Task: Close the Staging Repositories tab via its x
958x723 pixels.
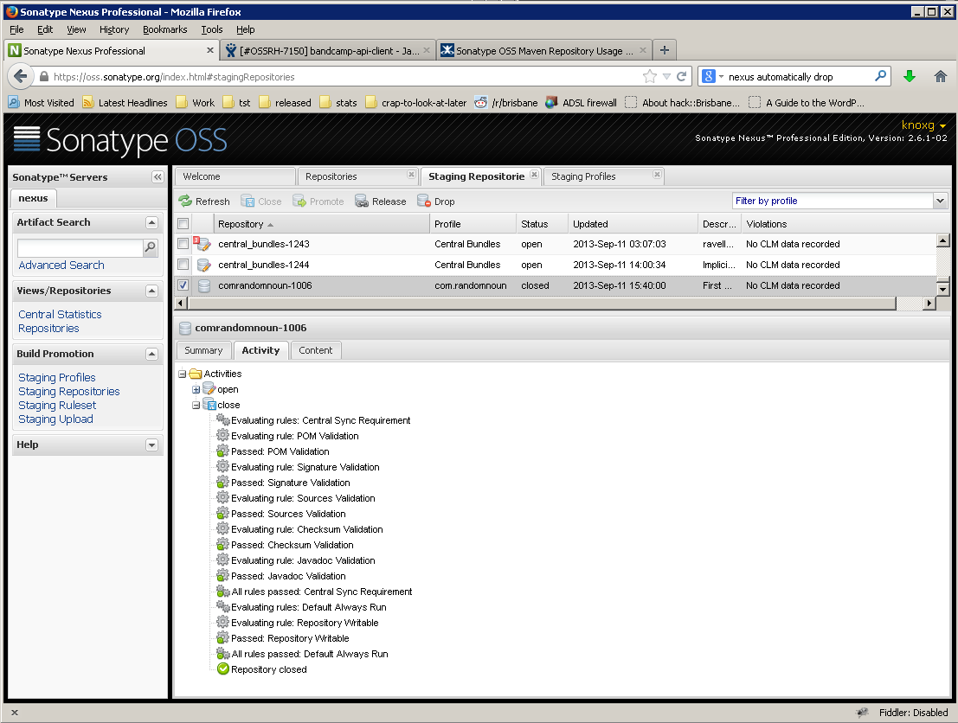Action: [534, 175]
